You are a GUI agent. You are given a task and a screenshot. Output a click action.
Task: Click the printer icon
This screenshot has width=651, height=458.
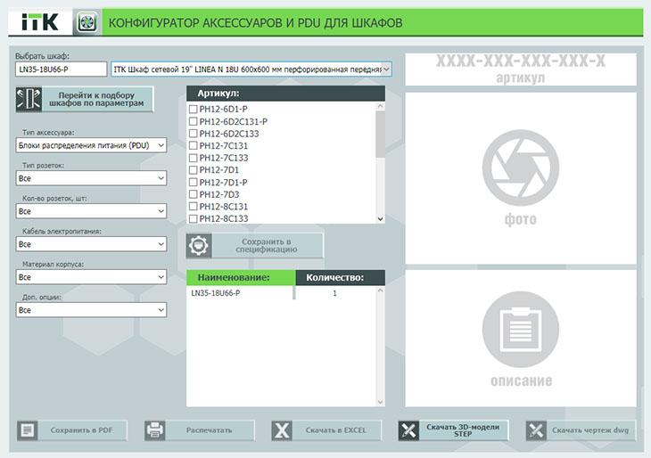coord(155,430)
